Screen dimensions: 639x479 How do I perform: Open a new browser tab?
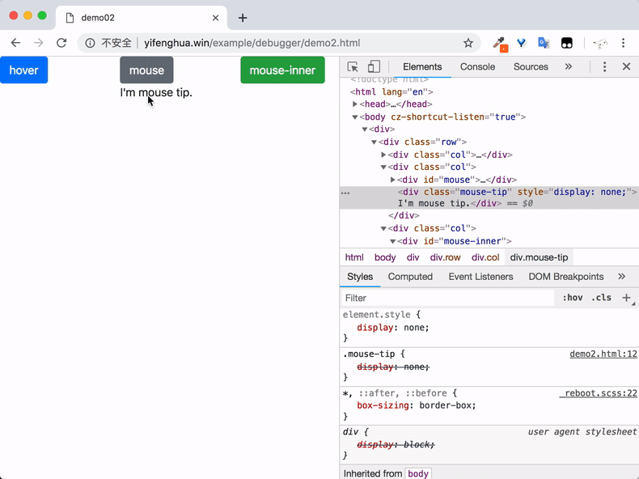point(243,18)
